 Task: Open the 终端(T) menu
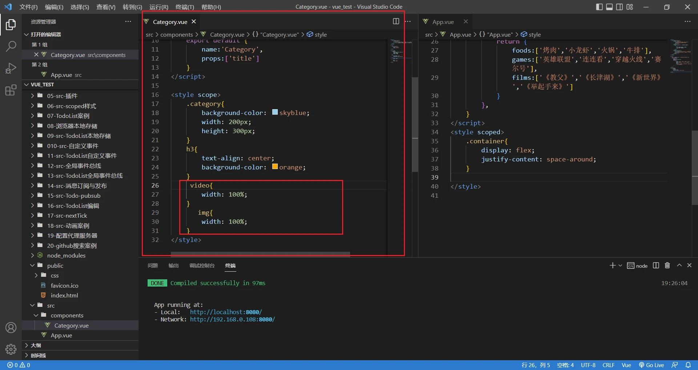185,7
